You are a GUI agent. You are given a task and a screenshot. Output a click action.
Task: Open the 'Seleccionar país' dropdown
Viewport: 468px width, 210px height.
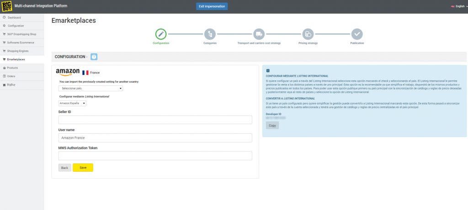click(91, 89)
